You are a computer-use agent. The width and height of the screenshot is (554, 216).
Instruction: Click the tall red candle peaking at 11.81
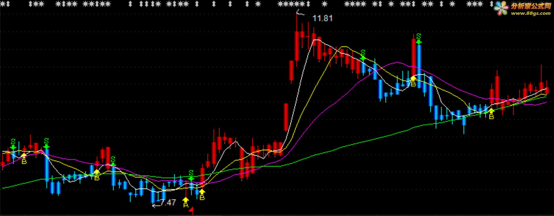pos(297,45)
